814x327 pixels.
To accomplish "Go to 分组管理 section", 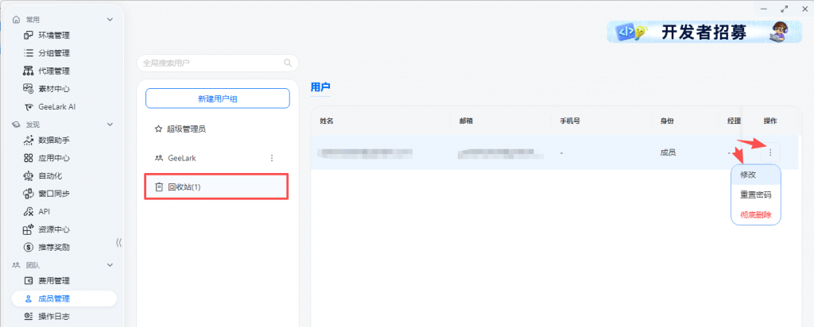I will (54, 53).
